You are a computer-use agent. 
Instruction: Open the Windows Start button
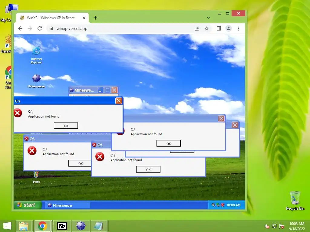tap(7, 226)
